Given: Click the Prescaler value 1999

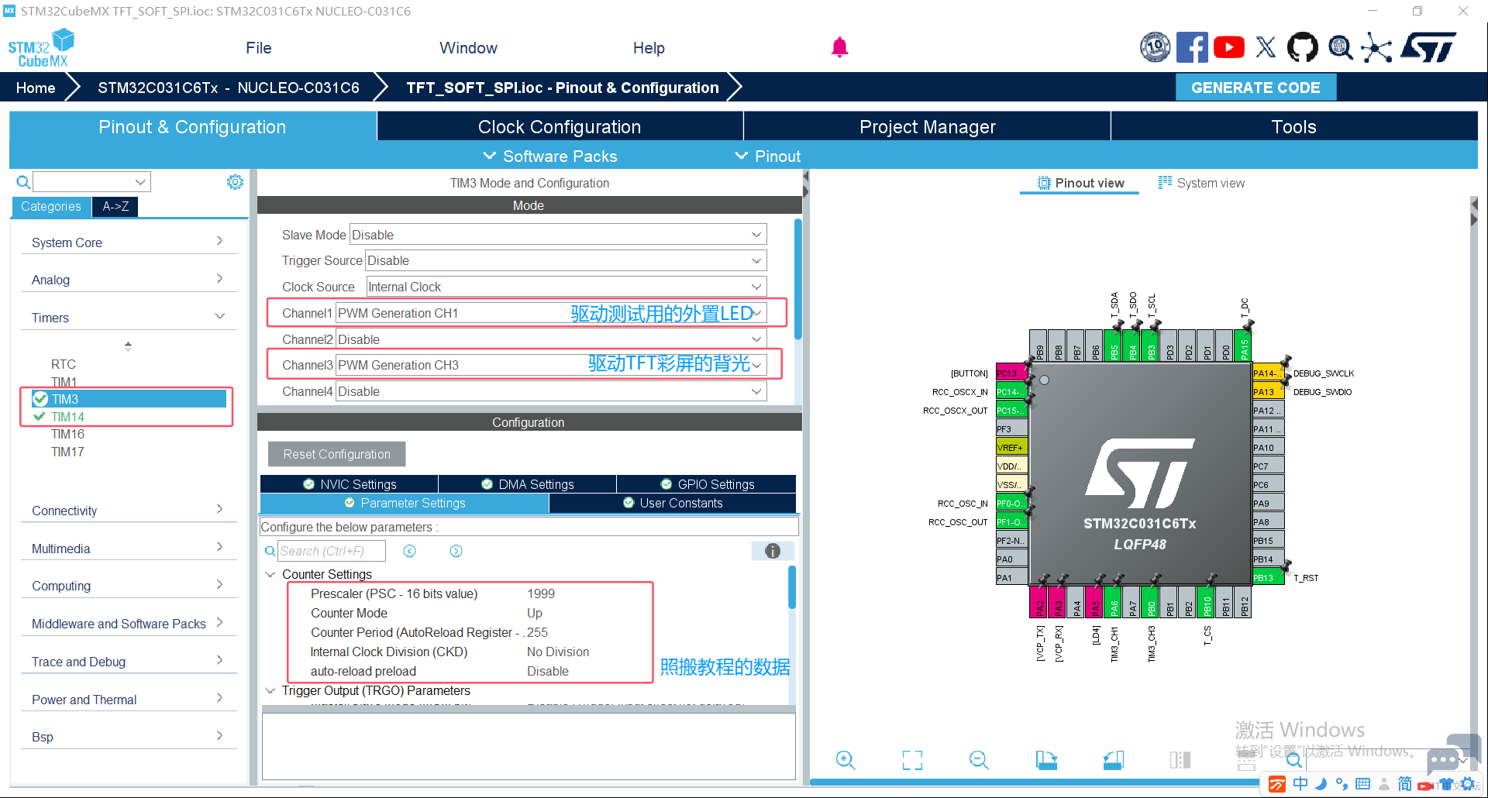Looking at the screenshot, I should pos(541,593).
